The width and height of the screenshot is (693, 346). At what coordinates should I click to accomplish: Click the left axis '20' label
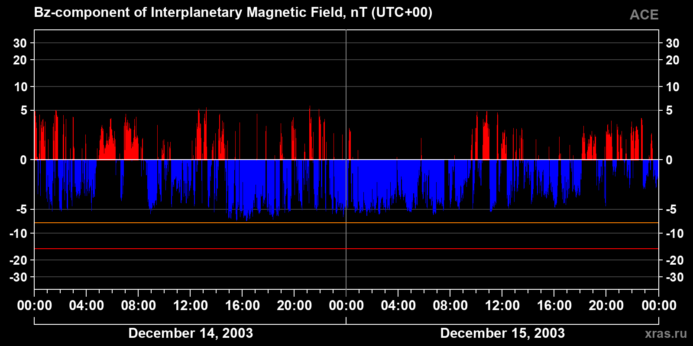click(x=20, y=60)
